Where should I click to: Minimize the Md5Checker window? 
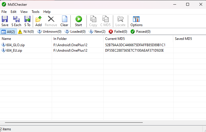click(x=175, y=4)
